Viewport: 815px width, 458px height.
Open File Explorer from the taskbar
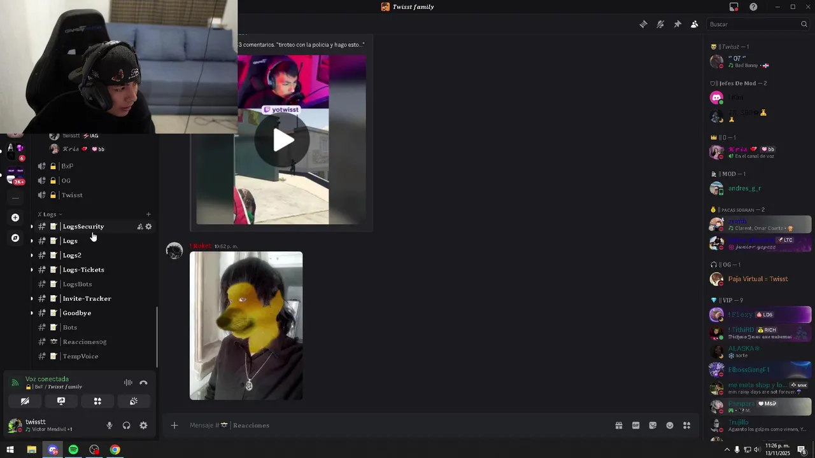point(31,450)
